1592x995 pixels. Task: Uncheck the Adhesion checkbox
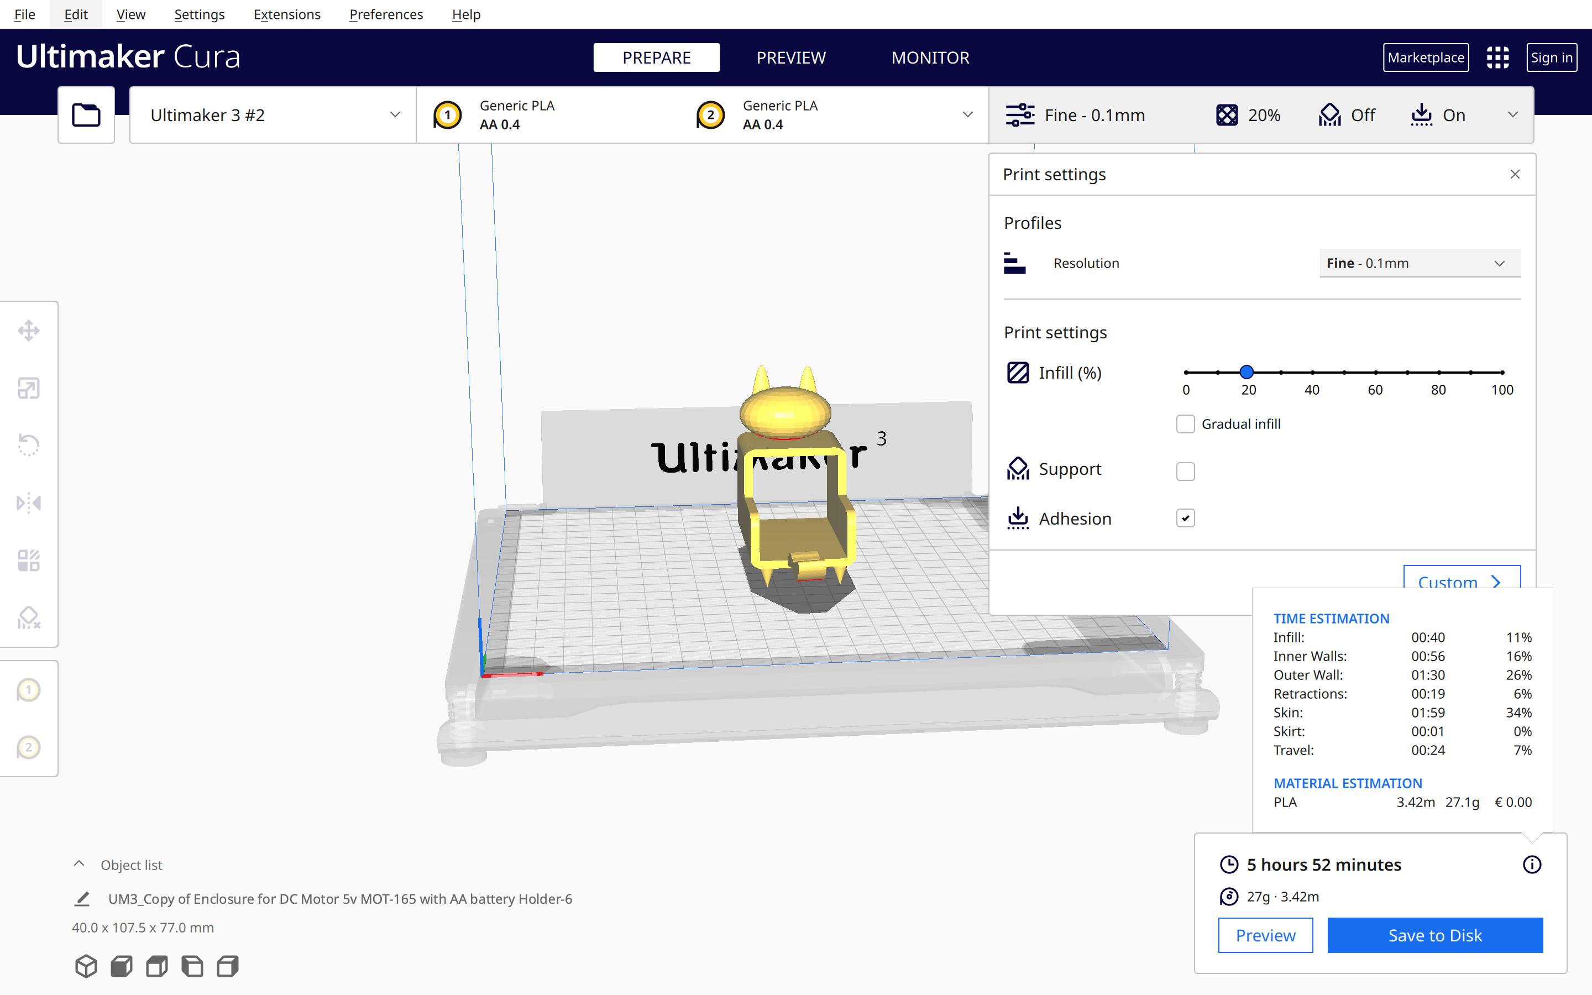coord(1186,518)
